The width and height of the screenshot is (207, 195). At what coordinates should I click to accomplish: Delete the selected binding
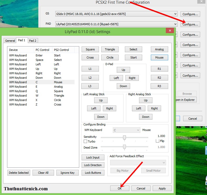19,173
